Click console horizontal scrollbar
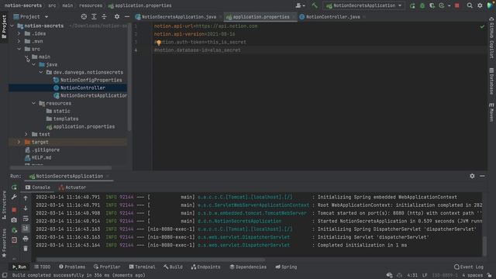Screen dimensions: 496x279 pos(150,260)
